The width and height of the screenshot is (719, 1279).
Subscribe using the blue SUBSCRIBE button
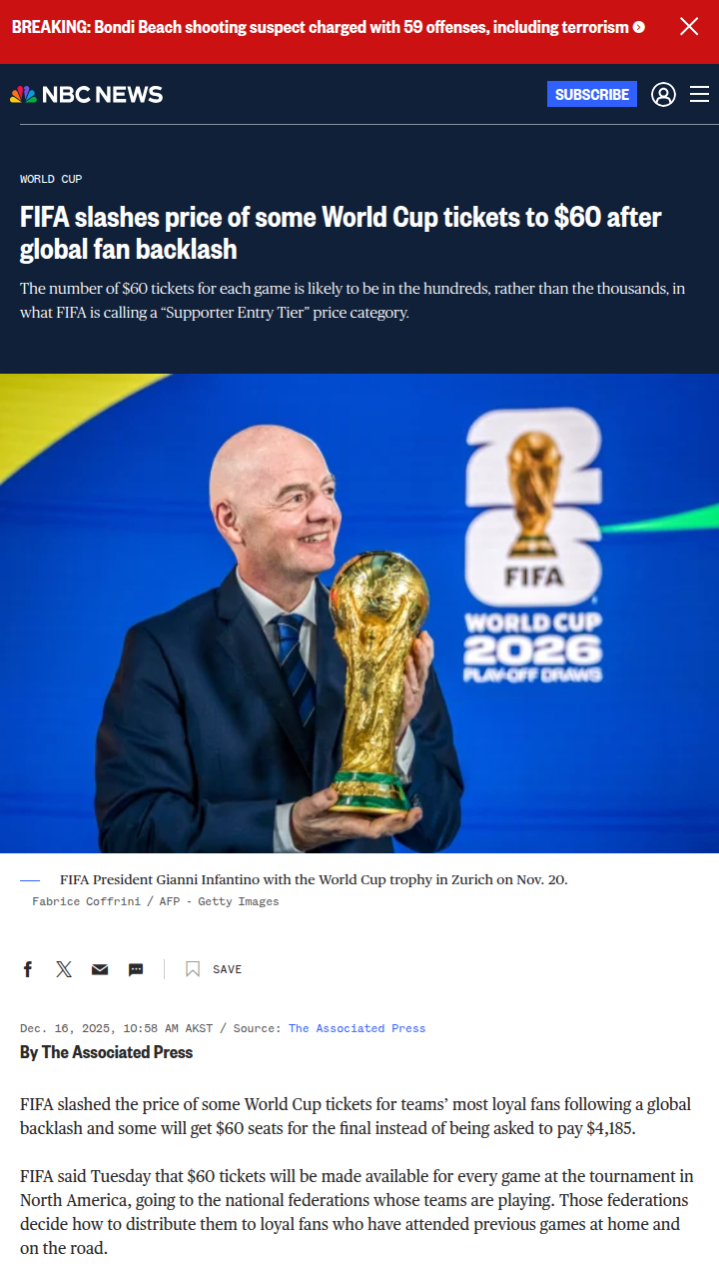click(592, 94)
